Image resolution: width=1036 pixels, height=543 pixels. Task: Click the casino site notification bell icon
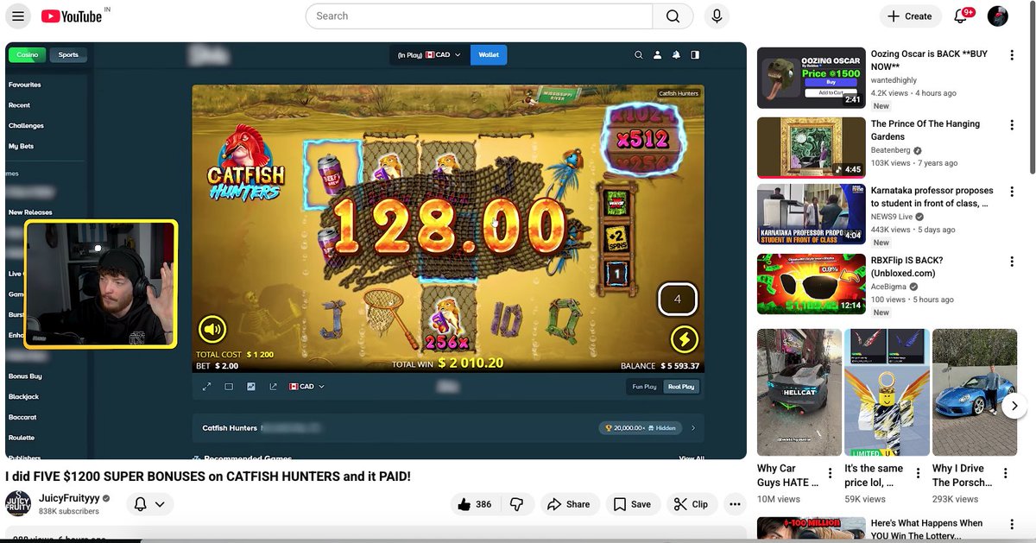pyautogui.click(x=676, y=54)
